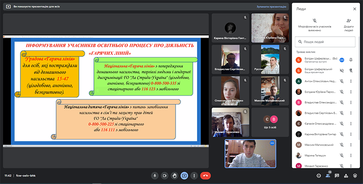Click the presentation screen icon in top banner
This screenshot has height=184, width=363.
tap(8, 7)
